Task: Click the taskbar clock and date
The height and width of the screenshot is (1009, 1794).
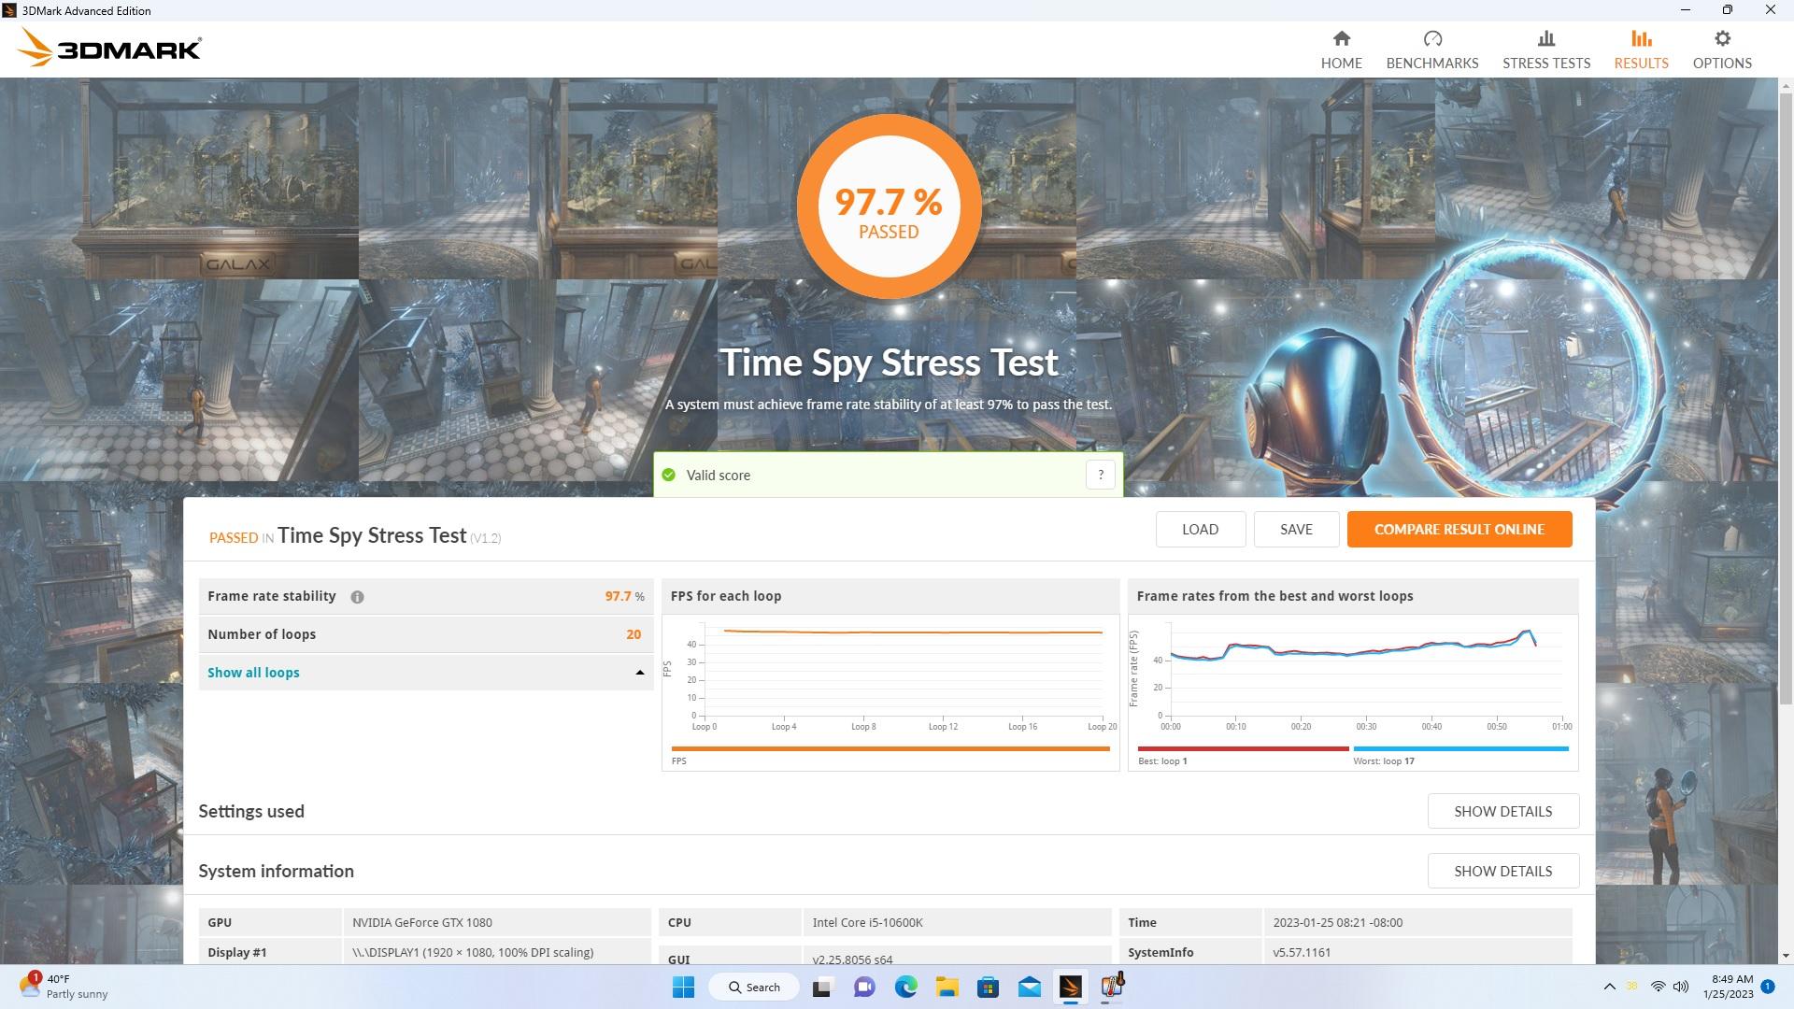Action: point(1729,987)
